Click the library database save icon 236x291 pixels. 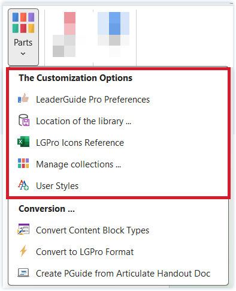point(24,120)
